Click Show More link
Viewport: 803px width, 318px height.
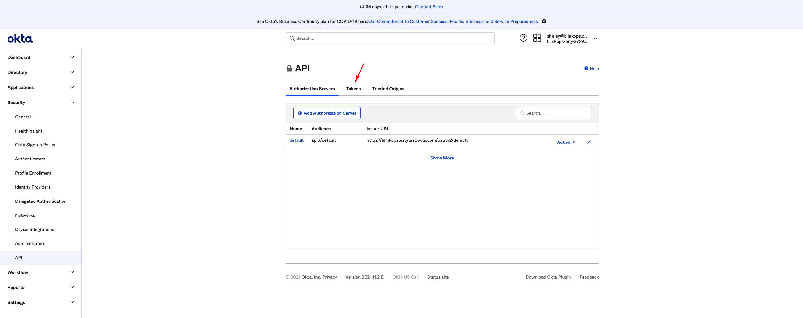[x=442, y=158]
